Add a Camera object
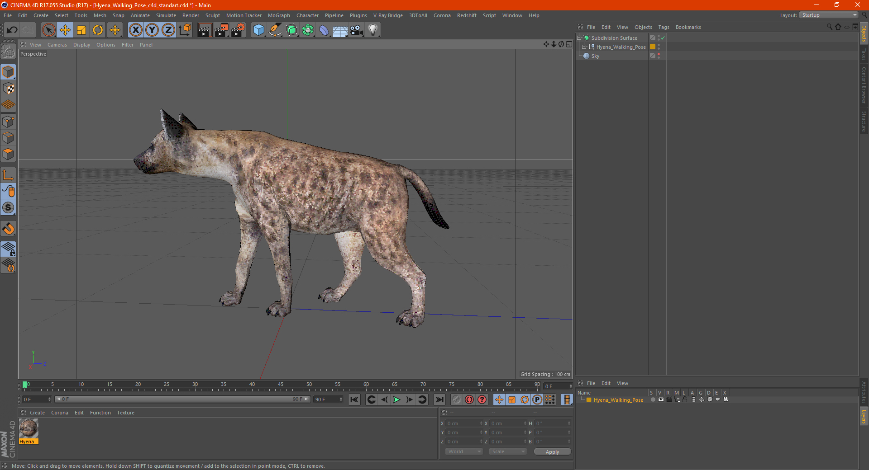The height and width of the screenshot is (470, 869). pos(357,30)
